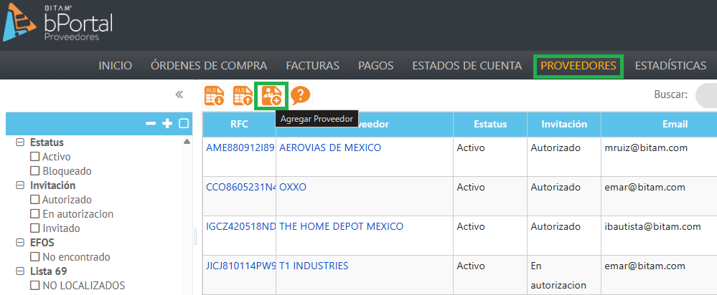Click the XLS upload import icon
717x295 pixels.
click(x=243, y=96)
